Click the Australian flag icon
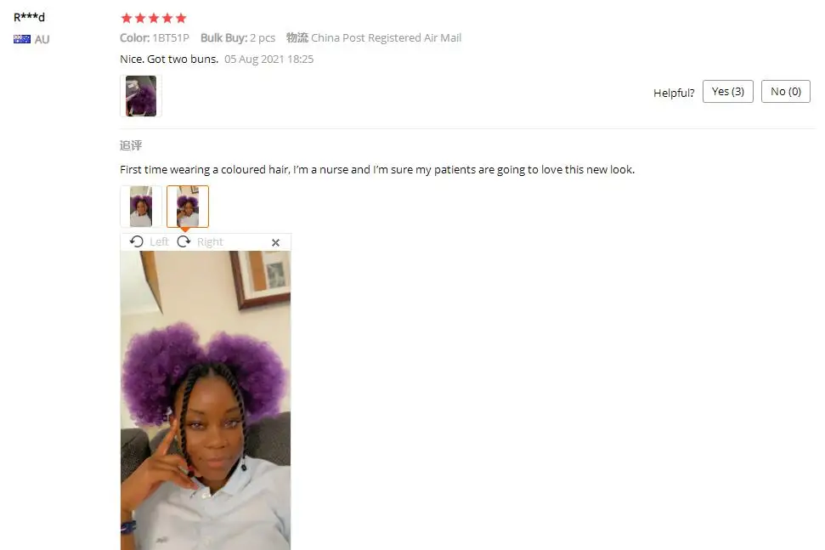 coord(22,39)
